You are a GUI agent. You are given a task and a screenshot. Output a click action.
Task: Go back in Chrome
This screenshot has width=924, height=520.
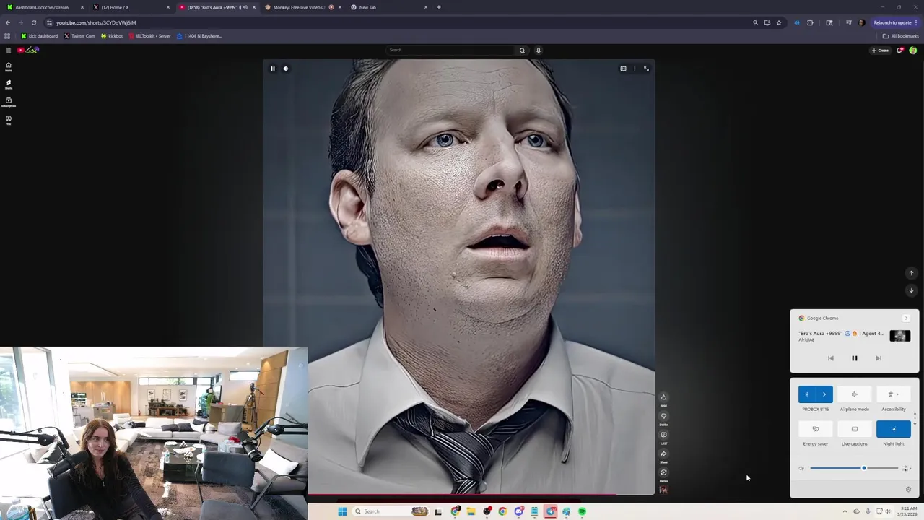pos(7,22)
